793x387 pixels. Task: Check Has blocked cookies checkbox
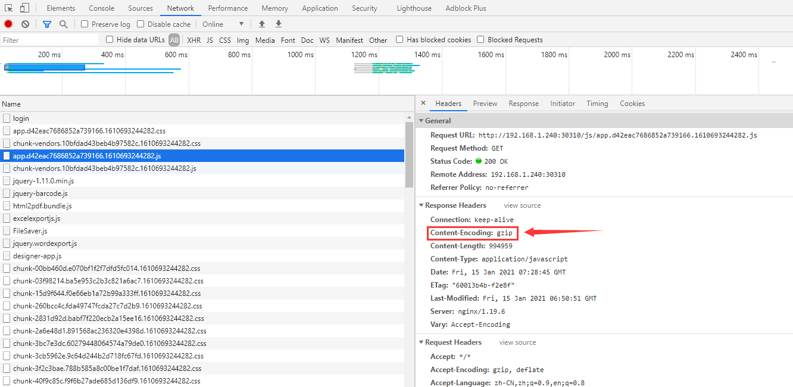click(x=399, y=39)
